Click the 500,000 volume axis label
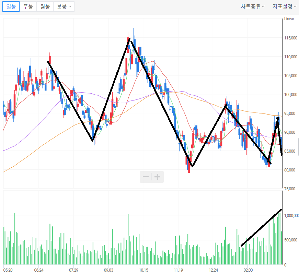Image resolution: width=299 pixels, height=274 pixels. click(291, 240)
